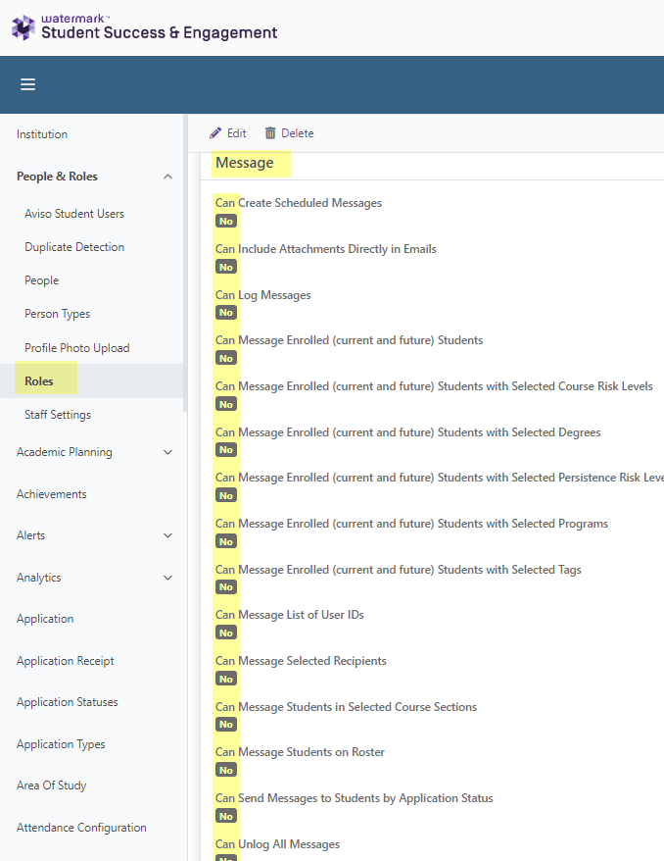This screenshot has width=664, height=861.
Task: Open Area Of Study
Action: (x=52, y=785)
